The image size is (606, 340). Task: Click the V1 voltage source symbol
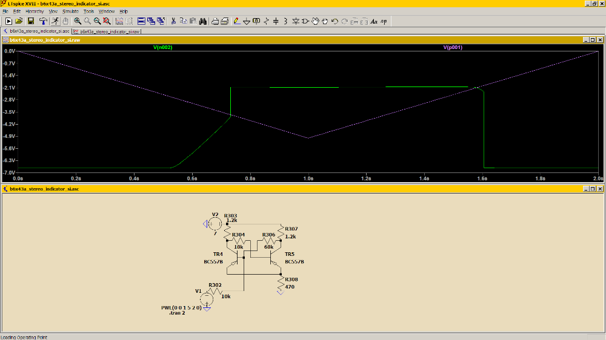point(207,299)
